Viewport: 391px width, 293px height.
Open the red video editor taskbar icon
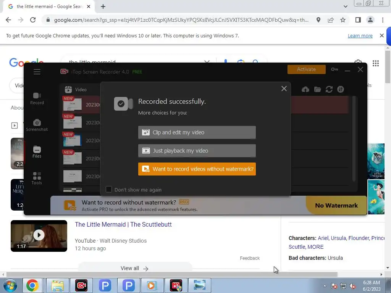176,285
